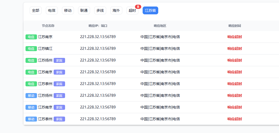Screen dimensions: 279x133
Task: Click the 江苏镇江 node name
Action: pyautogui.click(x=45, y=49)
